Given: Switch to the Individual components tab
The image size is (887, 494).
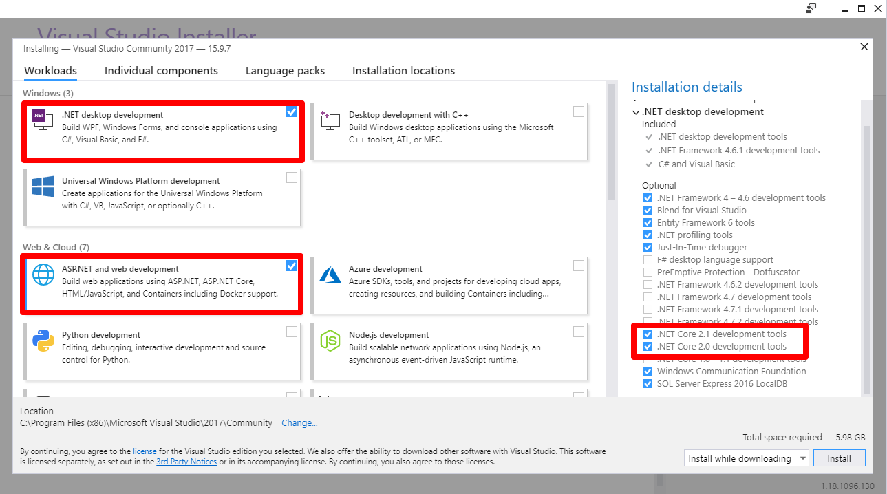Looking at the screenshot, I should pyautogui.click(x=161, y=71).
